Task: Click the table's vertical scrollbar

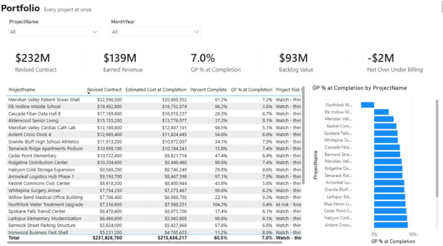Action: tap(303, 136)
